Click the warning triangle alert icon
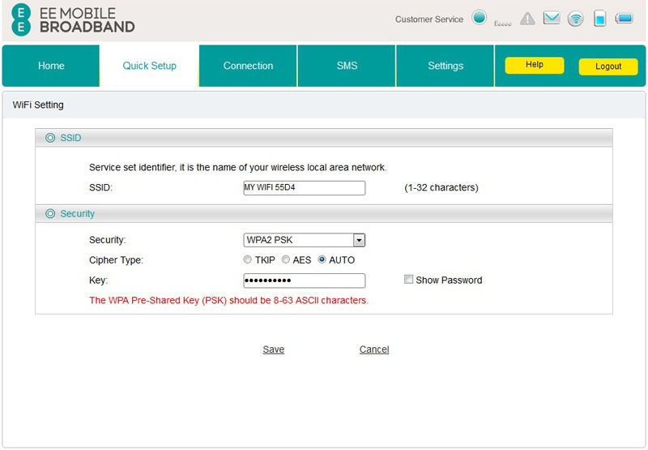Screen dimensions: 648x450 point(527,19)
